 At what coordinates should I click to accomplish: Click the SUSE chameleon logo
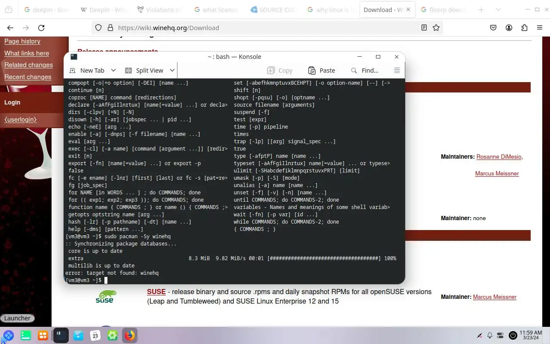[x=106, y=297]
